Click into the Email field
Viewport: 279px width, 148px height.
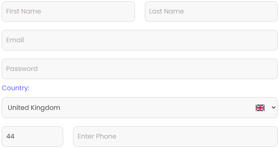click(x=139, y=40)
